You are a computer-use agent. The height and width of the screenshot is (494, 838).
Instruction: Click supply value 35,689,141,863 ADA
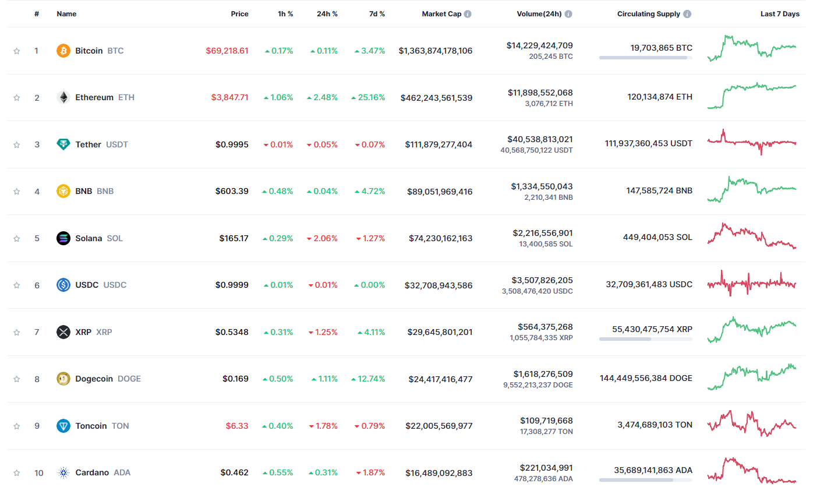pyautogui.click(x=653, y=470)
